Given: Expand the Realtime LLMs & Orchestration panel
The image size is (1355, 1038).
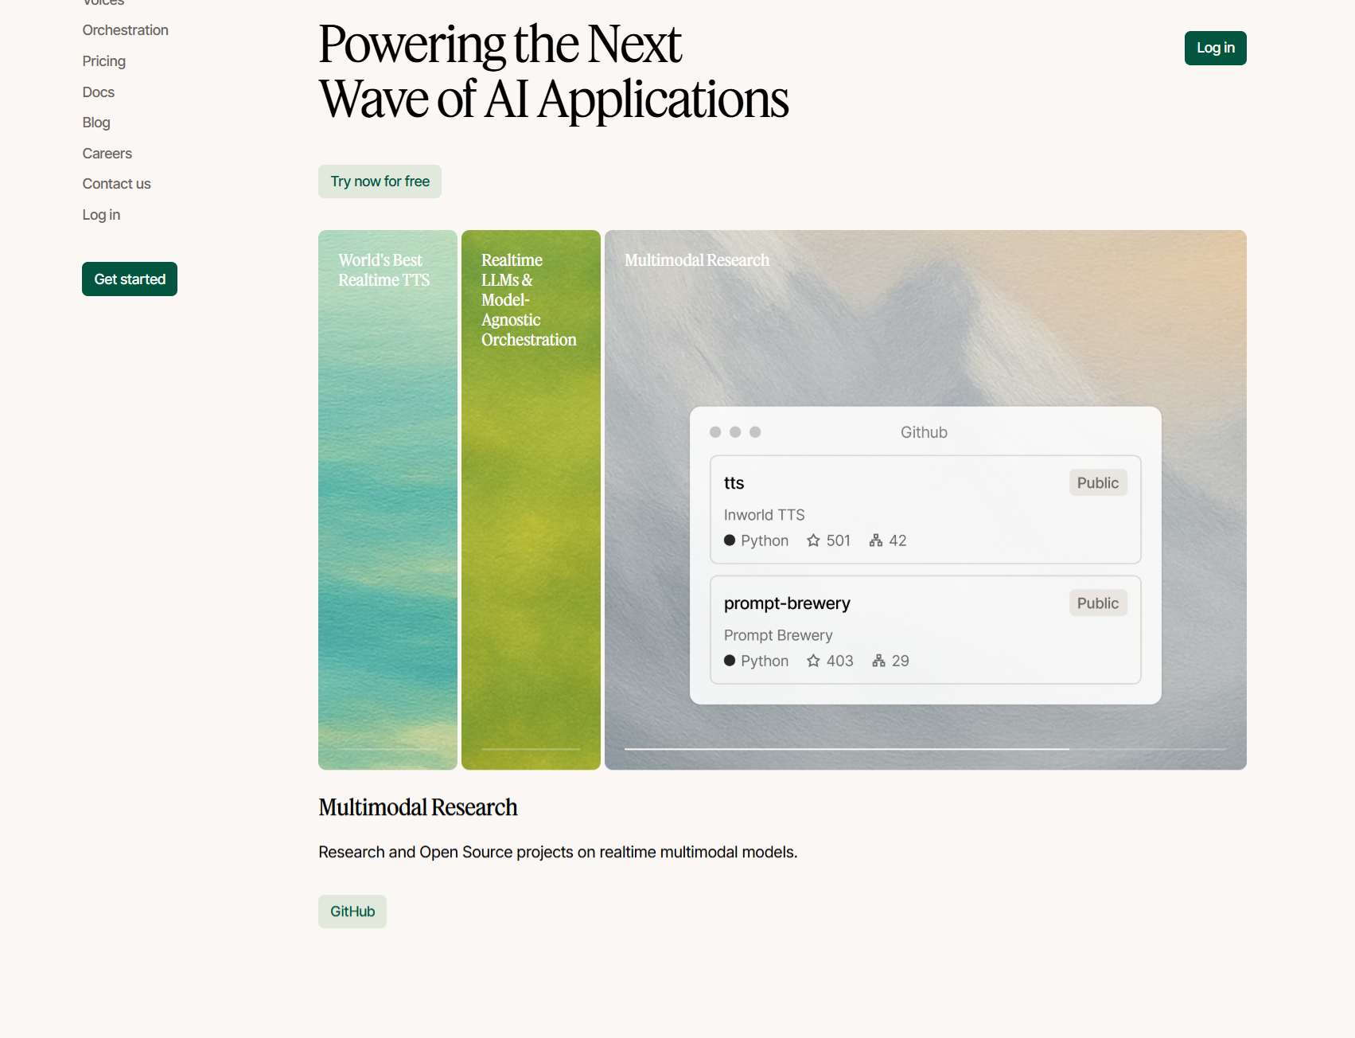Looking at the screenshot, I should click(531, 499).
